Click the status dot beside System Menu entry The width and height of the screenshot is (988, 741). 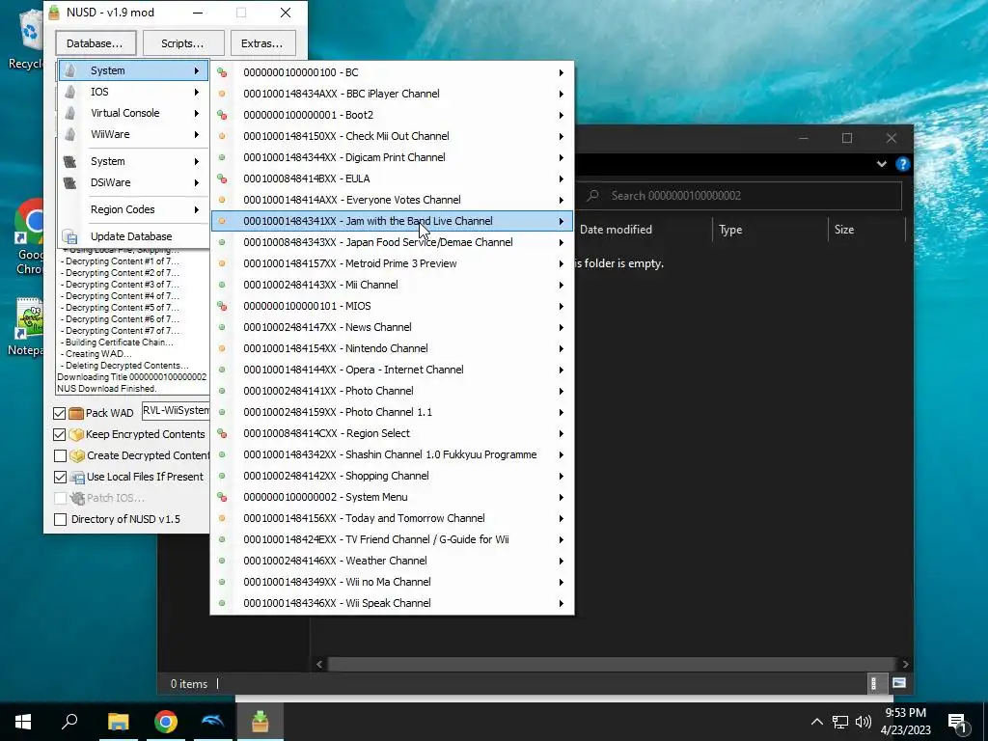(x=222, y=497)
